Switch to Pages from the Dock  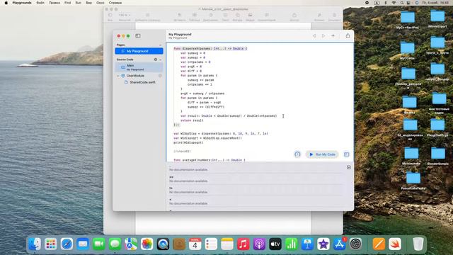379,244
